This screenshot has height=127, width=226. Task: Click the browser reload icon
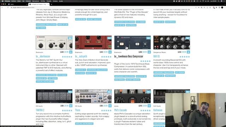[x=8, y=7]
